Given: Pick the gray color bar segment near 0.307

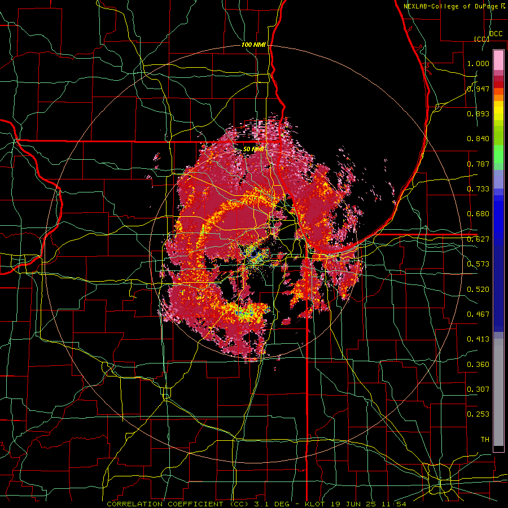Looking at the screenshot, I should coord(498,392).
